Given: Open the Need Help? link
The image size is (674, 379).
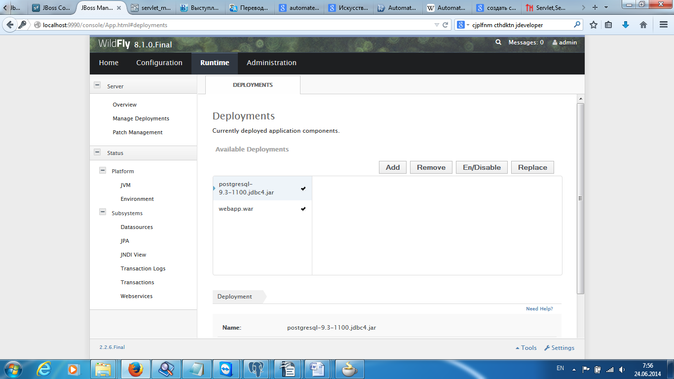Looking at the screenshot, I should 539,309.
